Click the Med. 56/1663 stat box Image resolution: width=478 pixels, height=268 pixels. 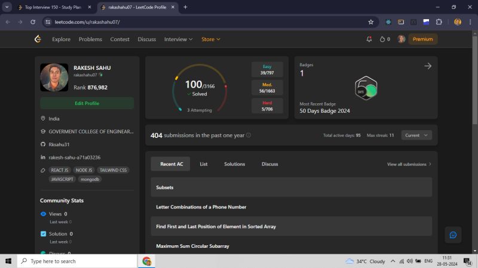(267, 88)
